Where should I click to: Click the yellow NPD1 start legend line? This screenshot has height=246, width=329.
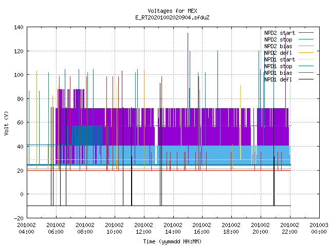point(306,59)
